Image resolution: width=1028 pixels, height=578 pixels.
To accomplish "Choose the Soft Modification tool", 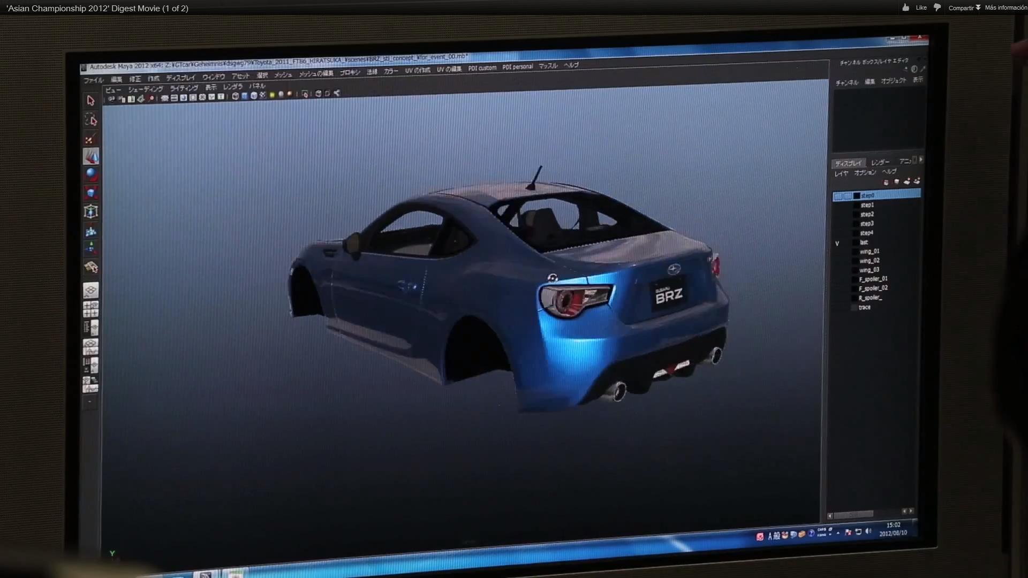I will click(x=91, y=231).
